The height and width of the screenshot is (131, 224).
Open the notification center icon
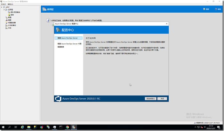pos(219,127)
